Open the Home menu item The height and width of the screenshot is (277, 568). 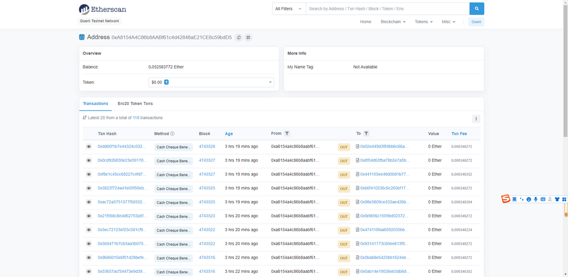[x=365, y=22]
